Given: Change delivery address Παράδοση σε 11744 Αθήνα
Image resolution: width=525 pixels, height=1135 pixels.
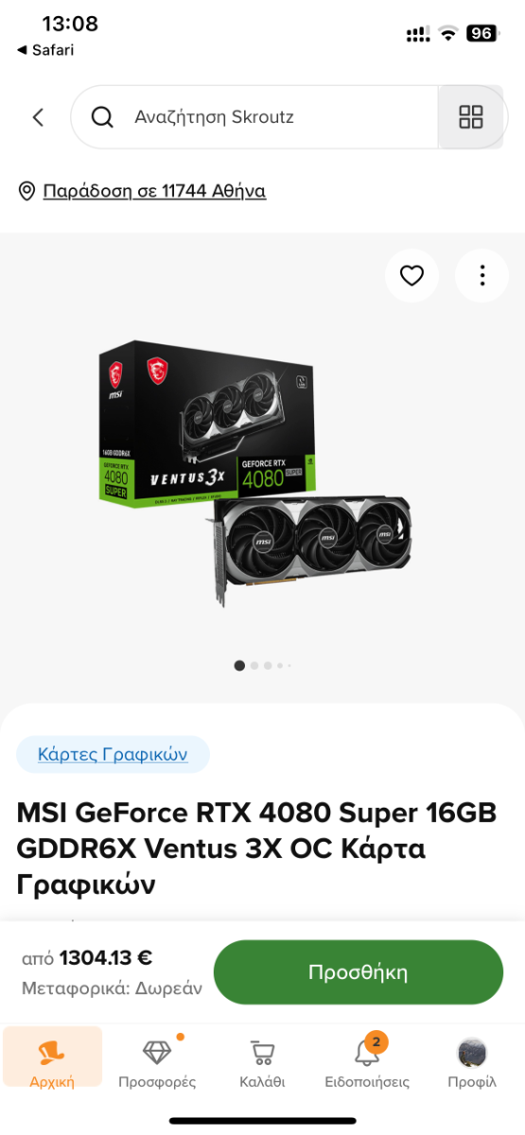Looking at the screenshot, I should tap(154, 191).
